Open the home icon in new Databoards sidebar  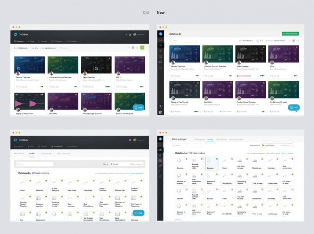click(x=161, y=41)
